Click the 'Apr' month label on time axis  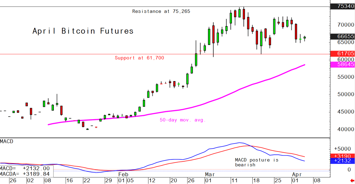pyautogui.click(x=297, y=175)
